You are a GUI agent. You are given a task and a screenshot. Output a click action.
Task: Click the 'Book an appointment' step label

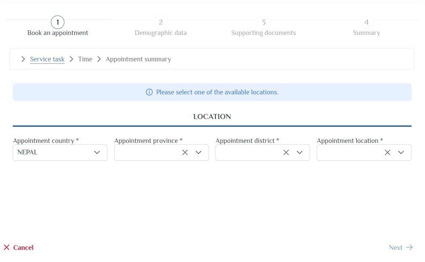click(58, 33)
